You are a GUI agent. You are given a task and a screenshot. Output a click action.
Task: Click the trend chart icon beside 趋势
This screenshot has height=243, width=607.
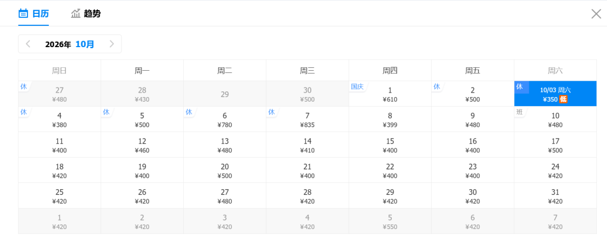point(75,13)
